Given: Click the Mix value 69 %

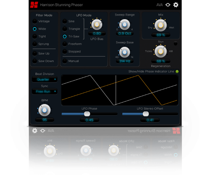Looking at the screenshot, I should [161, 35].
